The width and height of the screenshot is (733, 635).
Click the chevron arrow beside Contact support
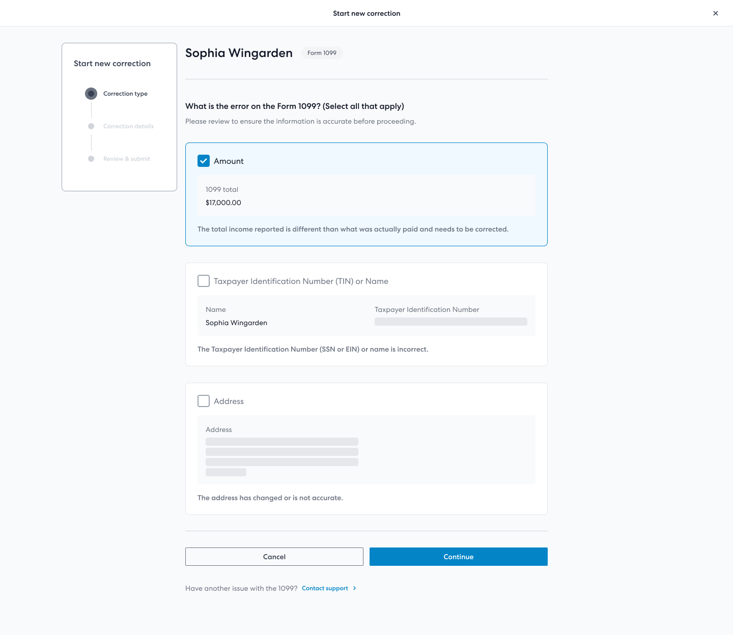[x=355, y=588]
